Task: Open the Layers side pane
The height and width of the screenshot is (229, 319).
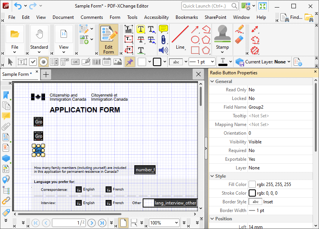Action: tap(6, 158)
